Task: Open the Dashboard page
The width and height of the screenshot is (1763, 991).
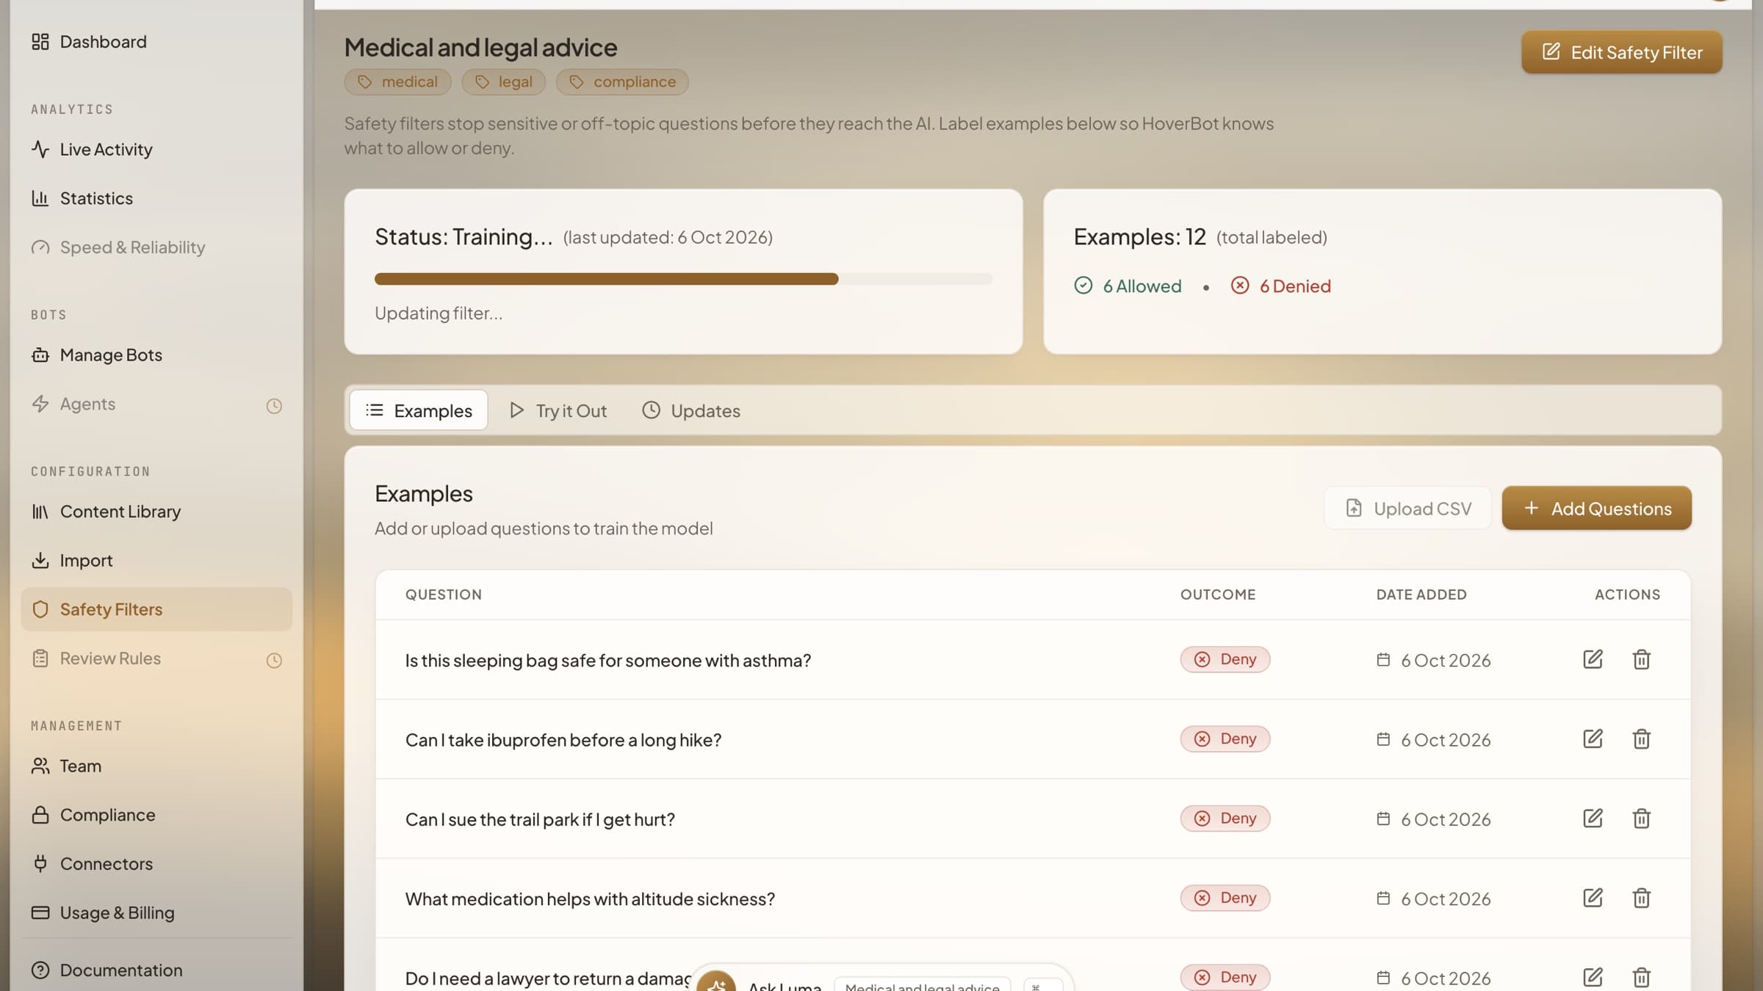Action: pos(156,42)
